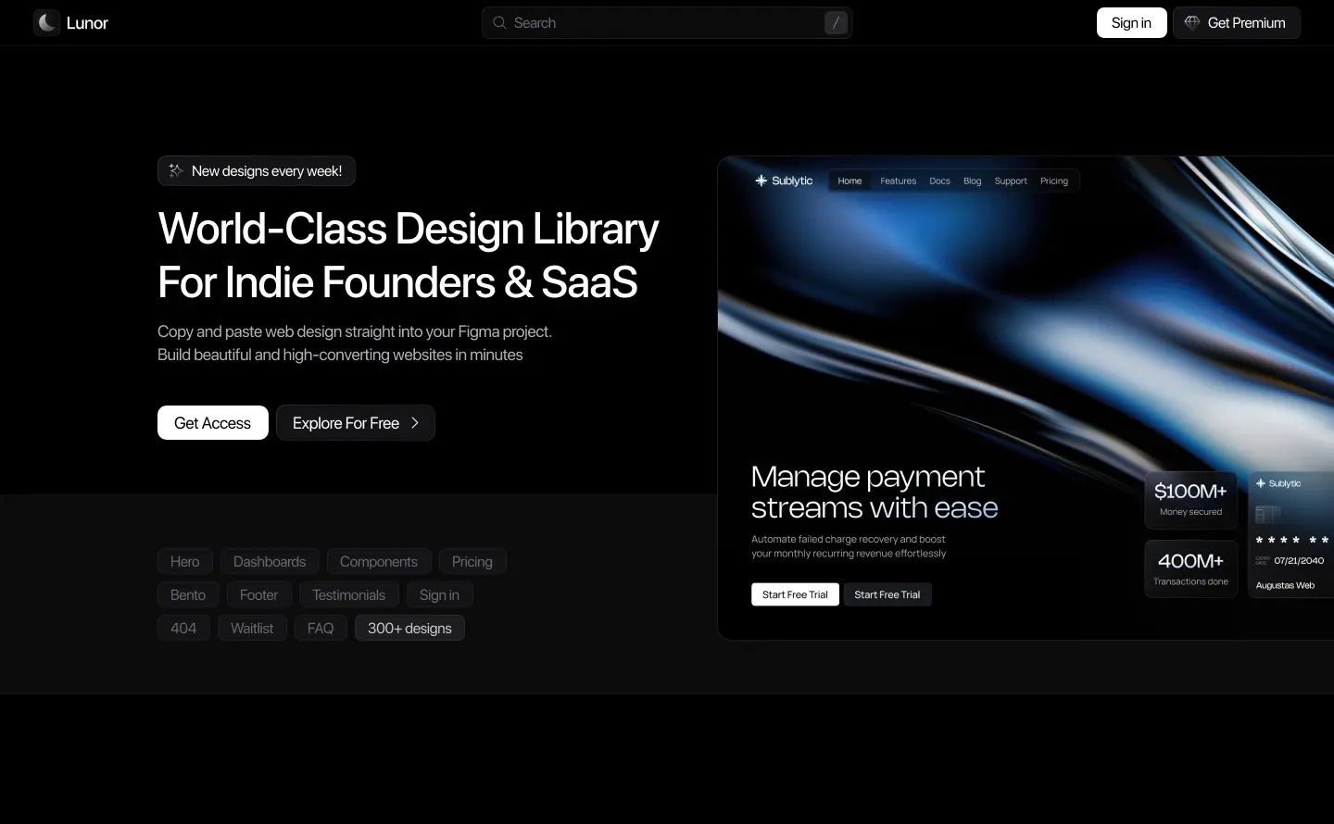Click the Lunor moon logo icon
Image resolution: width=1334 pixels, height=824 pixels.
click(x=46, y=23)
